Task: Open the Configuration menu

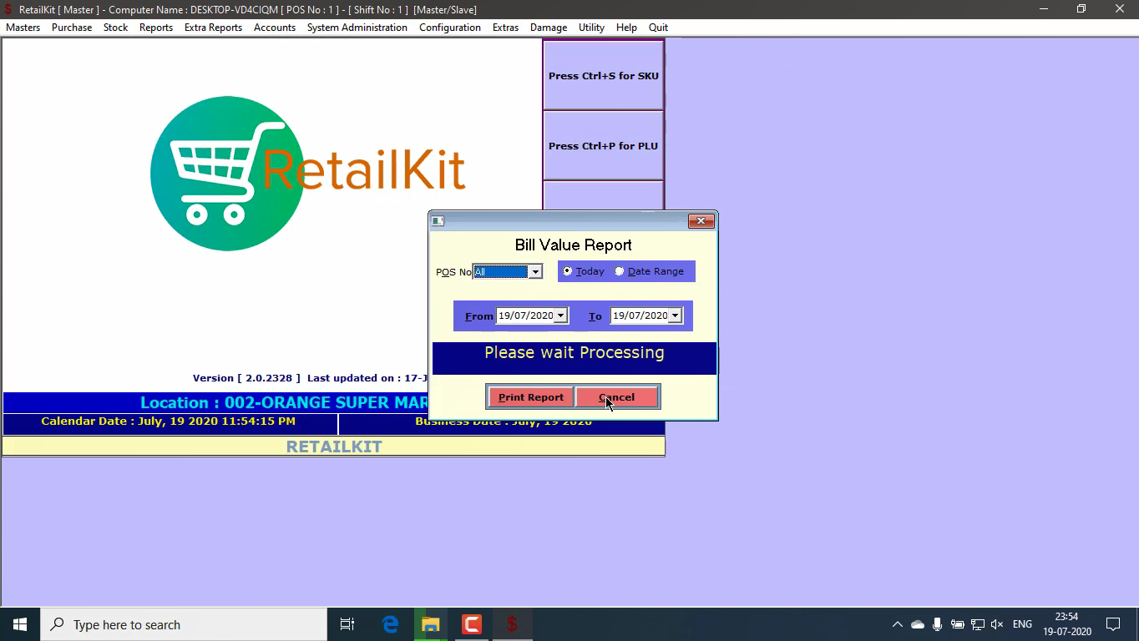Action: (x=450, y=28)
